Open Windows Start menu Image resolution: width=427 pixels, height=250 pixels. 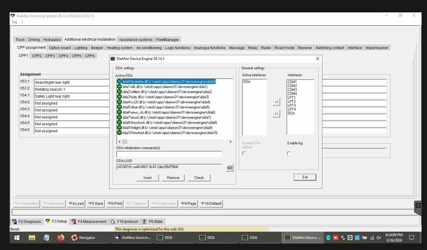click(17, 238)
